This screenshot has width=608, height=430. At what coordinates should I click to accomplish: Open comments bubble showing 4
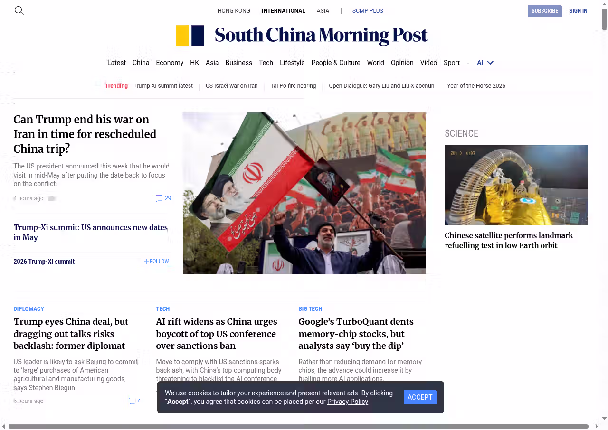134,401
